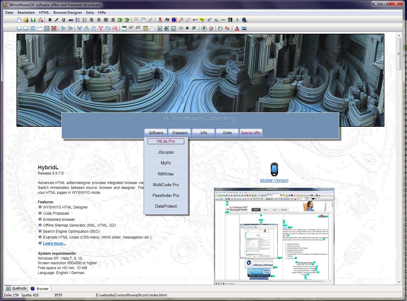This screenshot has width=407, height=301.
Task: Insert a line break with the return arrow icon
Action: pos(195,20)
